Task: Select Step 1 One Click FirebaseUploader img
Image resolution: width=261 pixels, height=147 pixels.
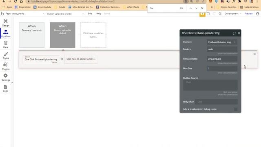Action: click(x=41, y=60)
